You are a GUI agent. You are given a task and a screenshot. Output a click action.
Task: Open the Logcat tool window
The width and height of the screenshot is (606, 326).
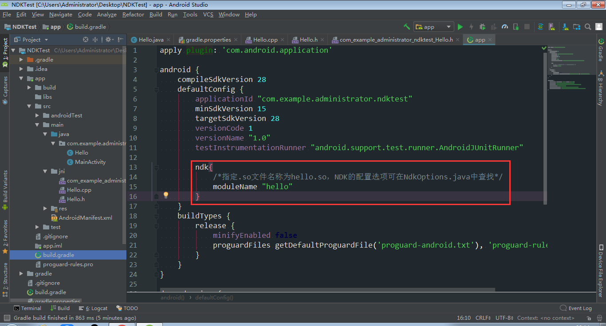(x=93, y=308)
